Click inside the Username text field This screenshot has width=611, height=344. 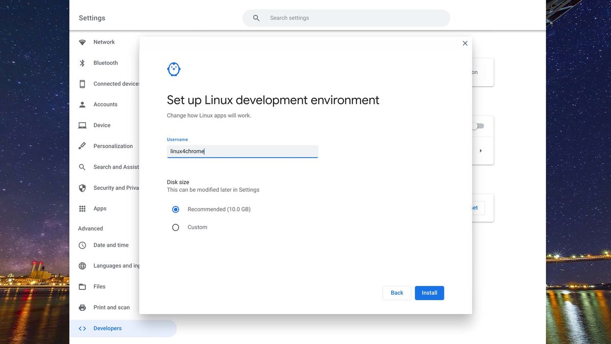[x=242, y=151]
